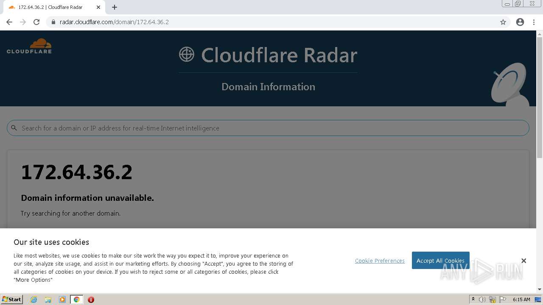
Task: Click the address bar URL
Action: [x=114, y=22]
